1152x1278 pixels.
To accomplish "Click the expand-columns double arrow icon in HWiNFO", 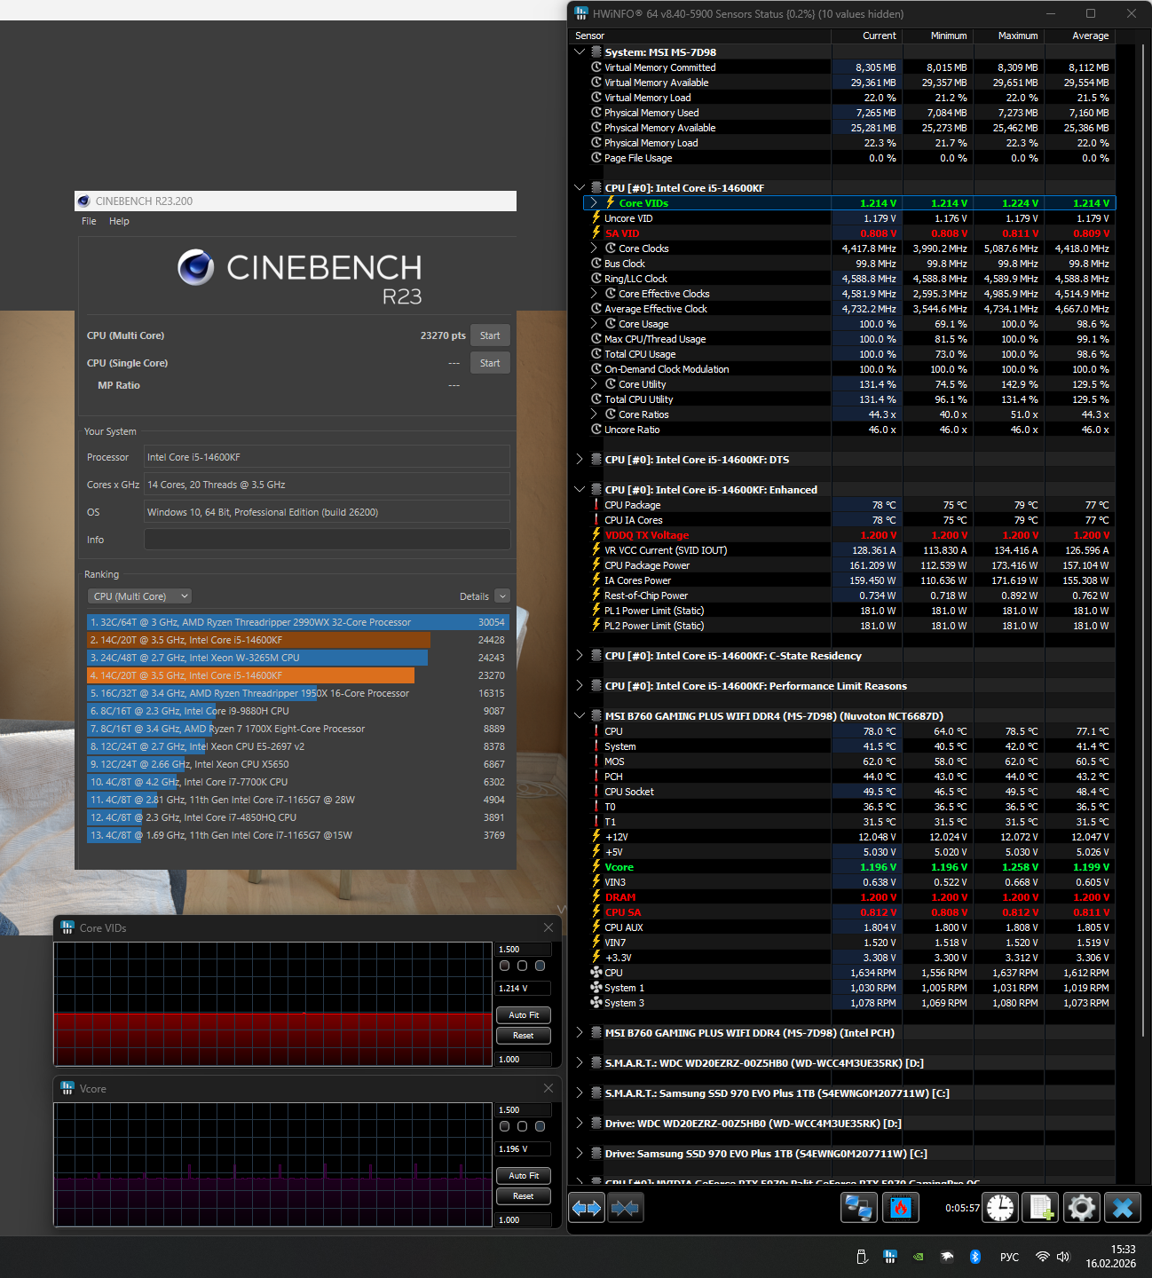I will [x=587, y=1208].
